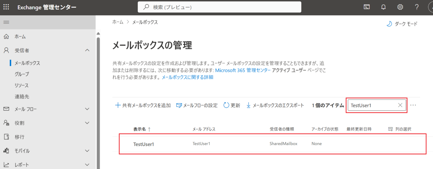Click the recipient type column header
Viewport: 433px width, 169px height.
282,129
